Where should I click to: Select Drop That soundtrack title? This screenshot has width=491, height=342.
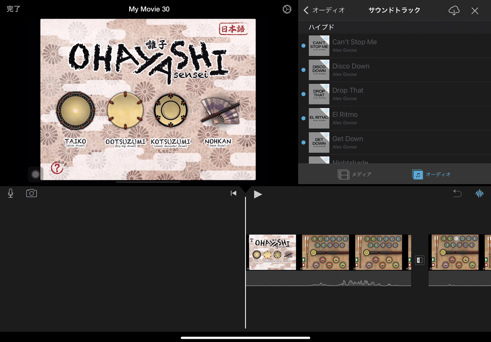click(x=348, y=90)
